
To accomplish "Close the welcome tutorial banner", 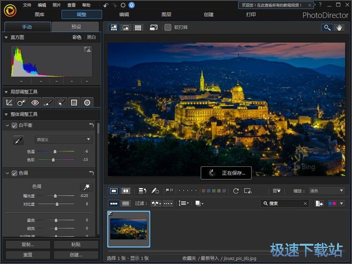I will [x=310, y=5].
